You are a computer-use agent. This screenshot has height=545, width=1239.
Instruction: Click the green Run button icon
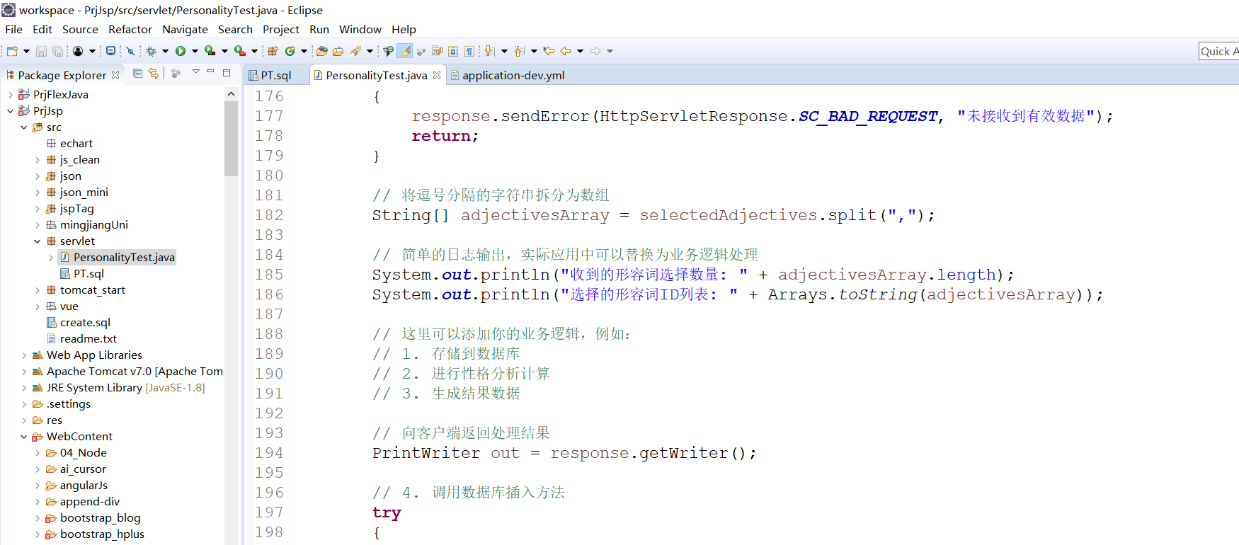pyautogui.click(x=181, y=51)
